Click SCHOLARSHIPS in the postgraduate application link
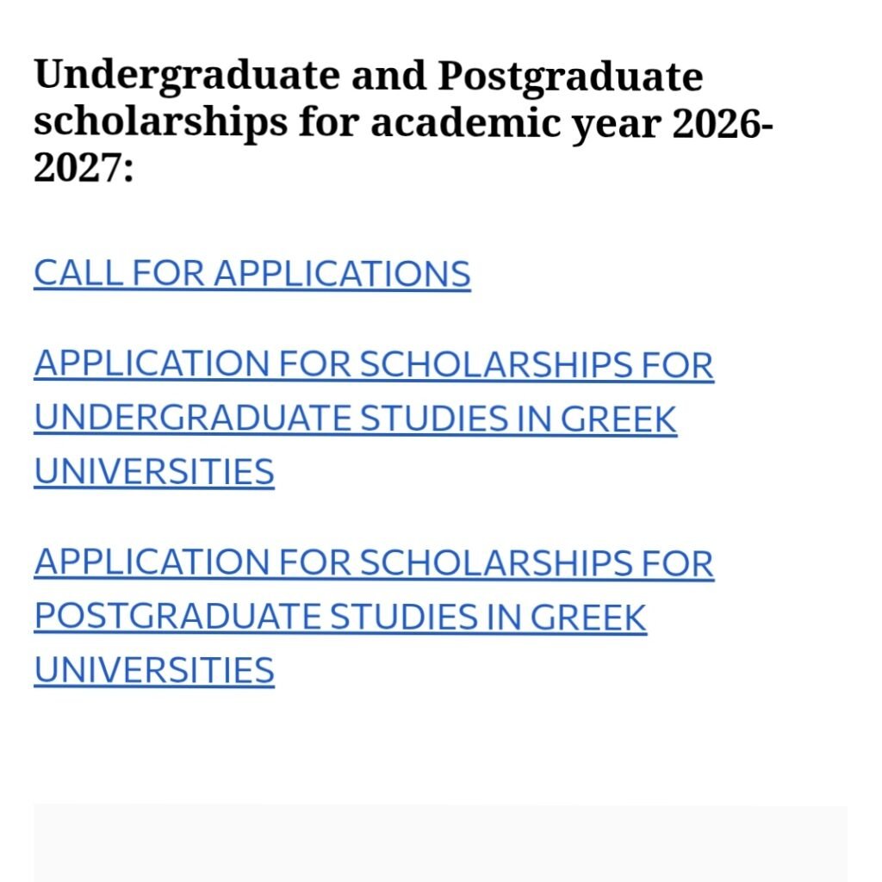 click(x=496, y=562)
